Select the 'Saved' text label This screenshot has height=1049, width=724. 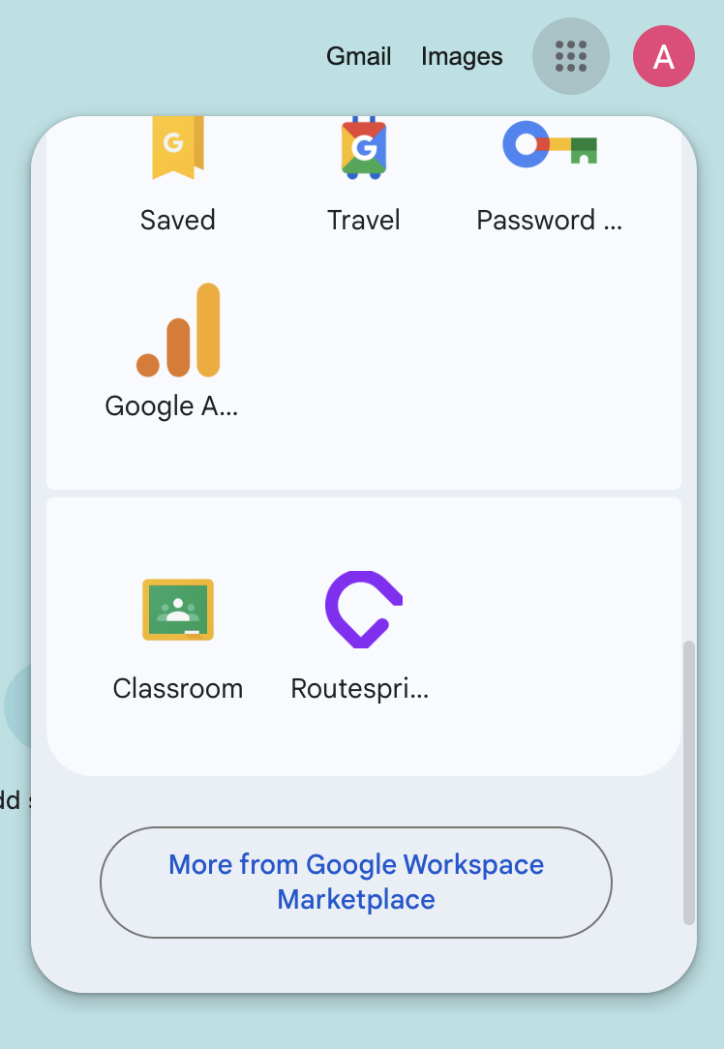178,220
